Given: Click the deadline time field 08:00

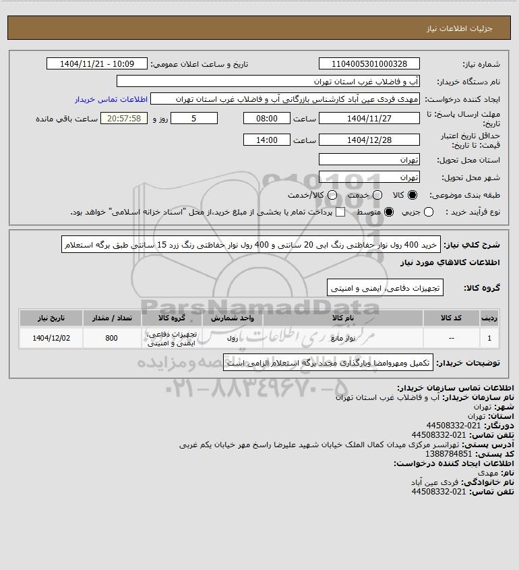Looking at the screenshot, I should [x=267, y=118].
